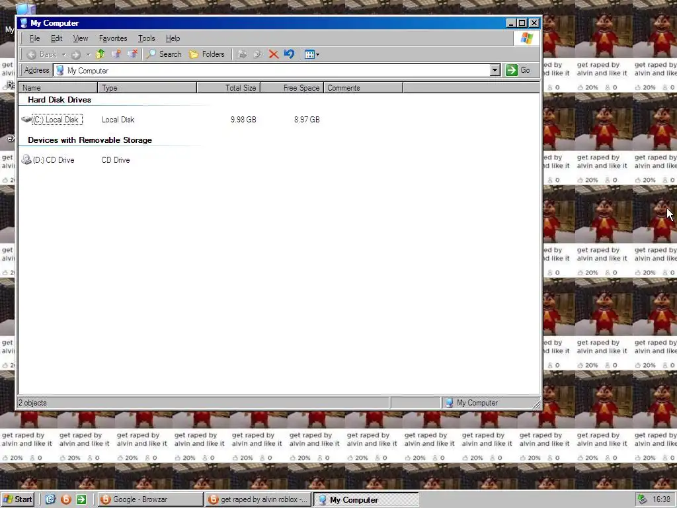Viewport: 677px width, 508px height.
Task: Select the (D:) CD Drive item
Action: point(54,160)
